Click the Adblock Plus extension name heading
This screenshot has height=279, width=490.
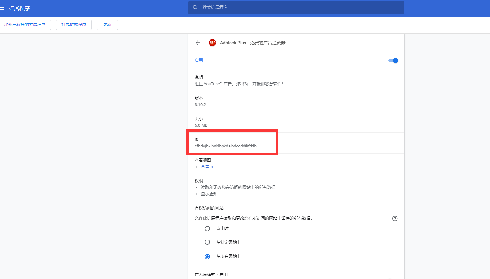[253, 43]
